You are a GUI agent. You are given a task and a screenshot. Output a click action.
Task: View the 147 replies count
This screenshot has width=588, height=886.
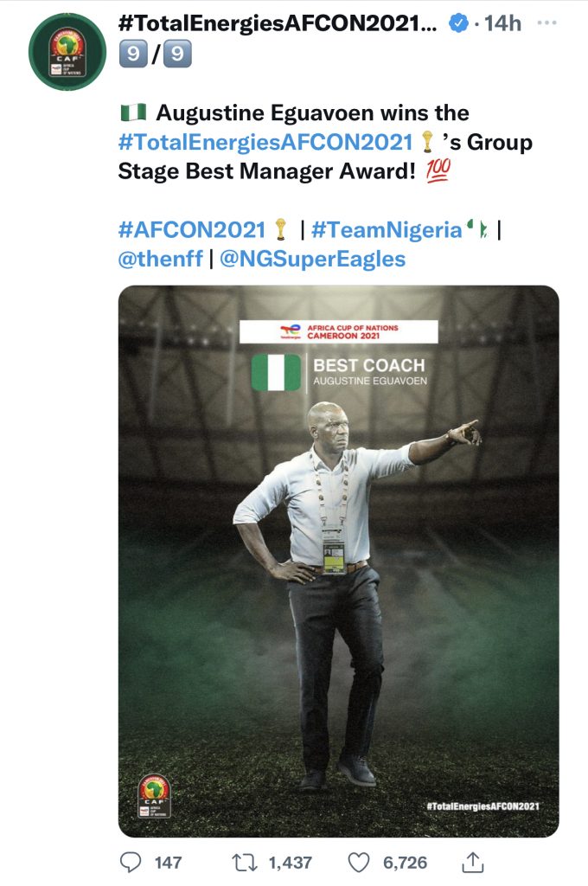168,862
